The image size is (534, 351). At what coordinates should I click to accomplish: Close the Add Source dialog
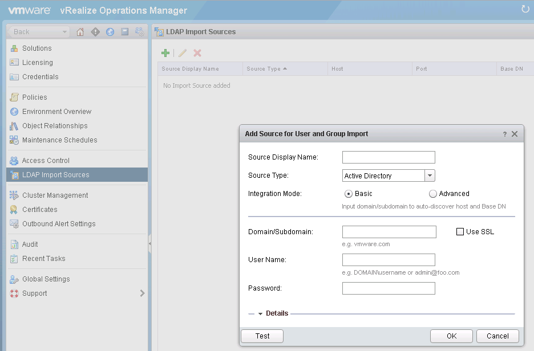tap(515, 134)
